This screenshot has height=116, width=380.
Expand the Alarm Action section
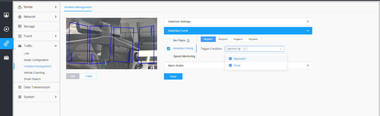pyautogui.click(x=238, y=65)
